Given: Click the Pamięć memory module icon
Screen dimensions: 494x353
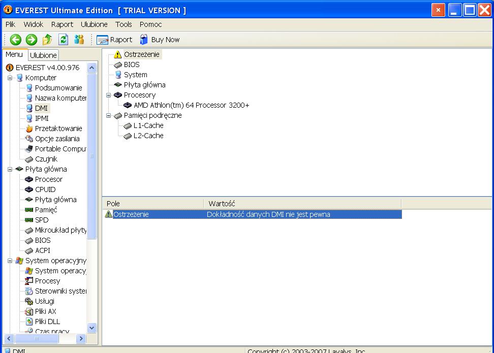Looking at the screenshot, I should 29,210.
